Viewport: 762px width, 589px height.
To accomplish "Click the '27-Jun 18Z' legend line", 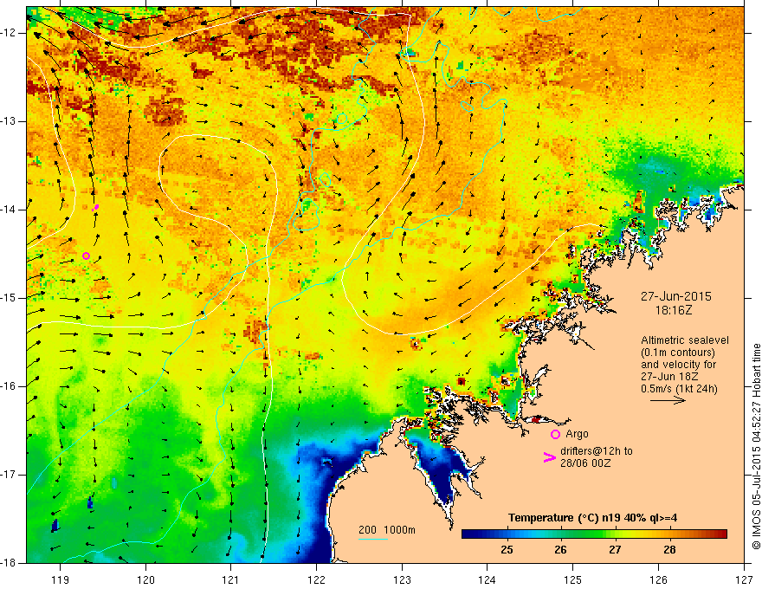I will tap(670, 377).
